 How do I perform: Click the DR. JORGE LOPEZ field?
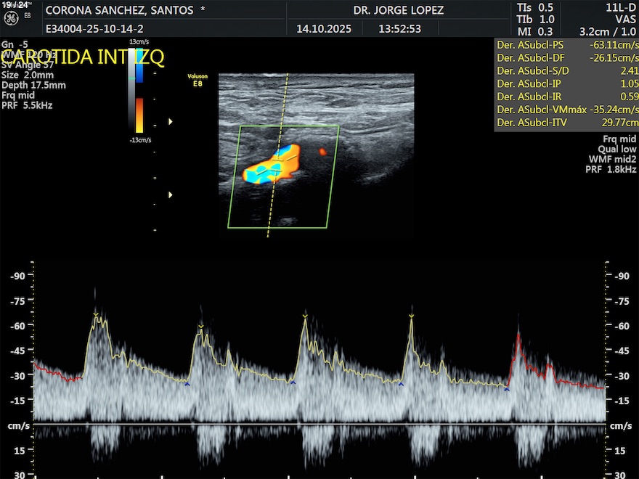398,11
